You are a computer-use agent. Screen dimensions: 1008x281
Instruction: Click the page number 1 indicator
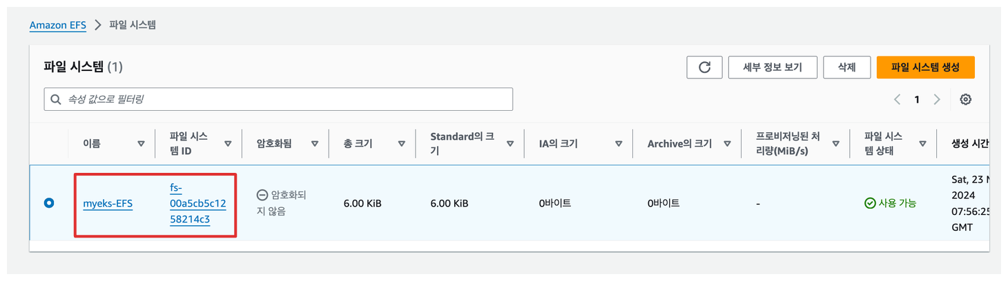click(917, 100)
